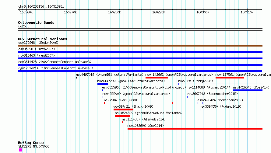Click the thin red nsv7984 line
The image size is (271, 153).
[x=139, y=103]
